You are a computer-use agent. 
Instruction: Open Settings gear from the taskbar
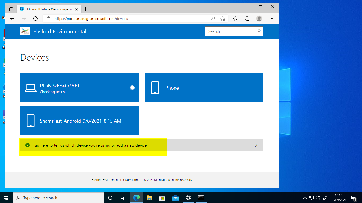(x=188, y=198)
